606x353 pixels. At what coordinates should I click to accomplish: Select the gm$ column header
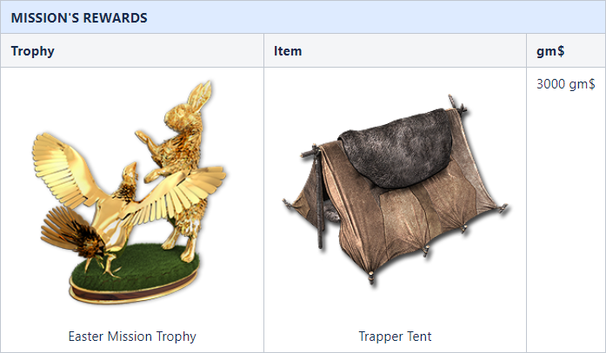coord(550,51)
